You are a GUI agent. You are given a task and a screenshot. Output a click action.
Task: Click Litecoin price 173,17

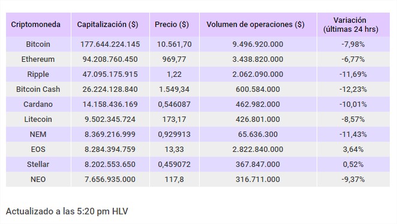174,119
